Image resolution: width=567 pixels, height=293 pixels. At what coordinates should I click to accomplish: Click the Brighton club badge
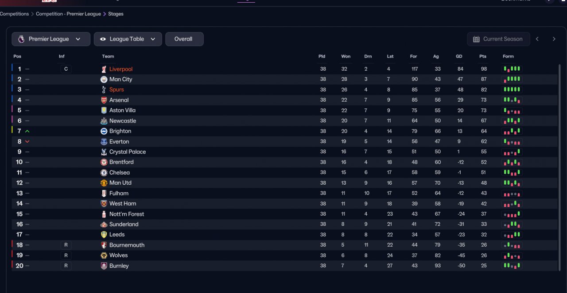tap(104, 131)
